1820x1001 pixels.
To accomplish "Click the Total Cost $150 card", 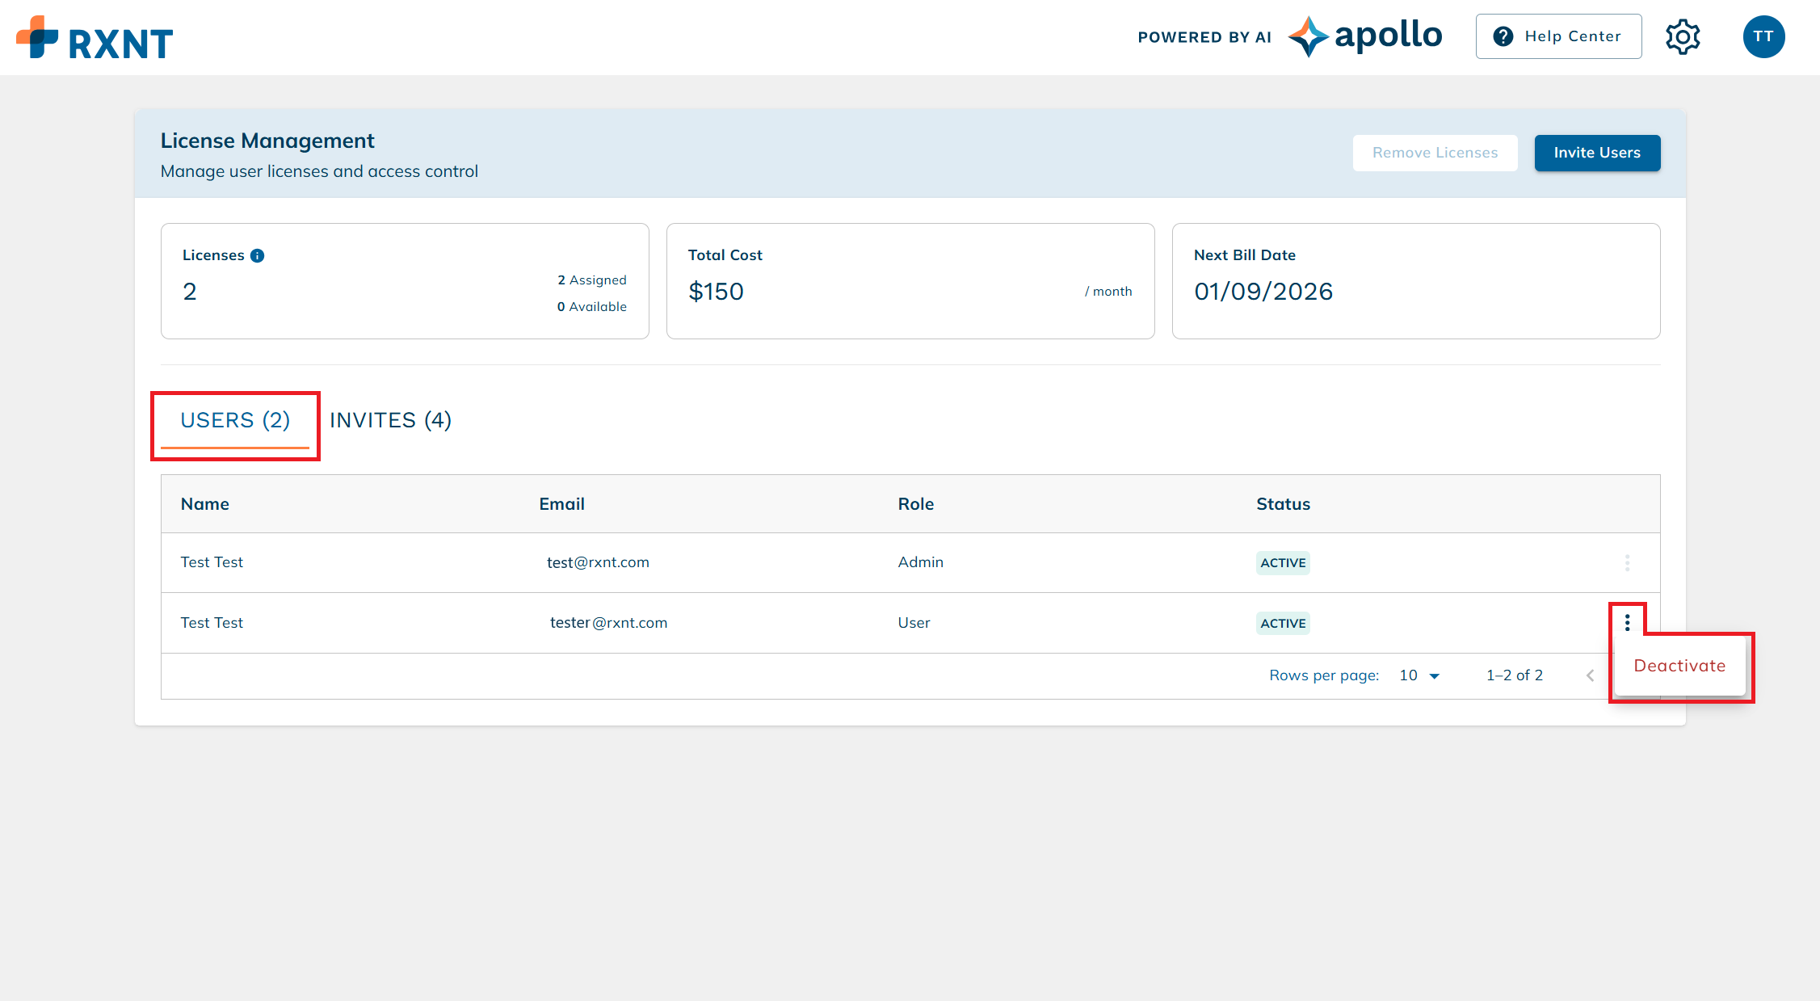I will pos(910,281).
